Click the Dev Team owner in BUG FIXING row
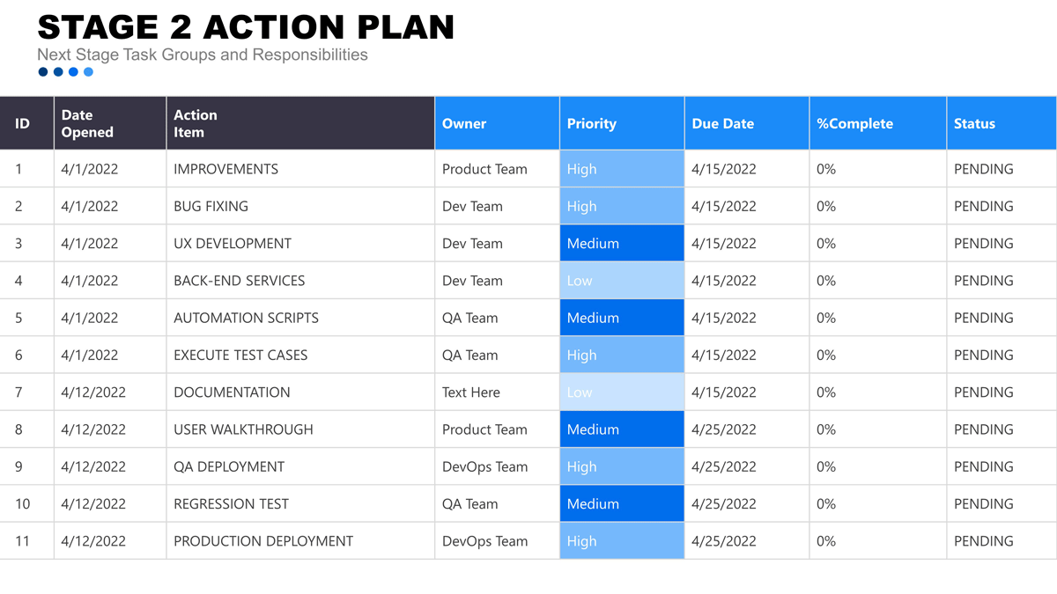This screenshot has width=1057, height=594. pyautogui.click(x=472, y=206)
